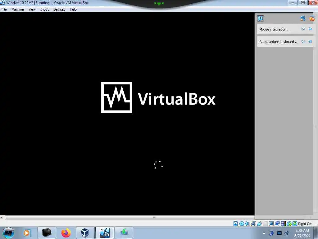This screenshot has height=239, width=318.
Task: Open the View menu
Action: (x=32, y=9)
